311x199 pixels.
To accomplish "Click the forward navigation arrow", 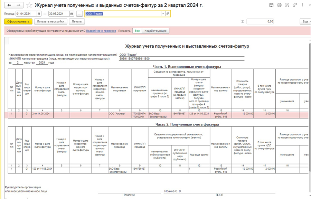I will coord(19,5).
